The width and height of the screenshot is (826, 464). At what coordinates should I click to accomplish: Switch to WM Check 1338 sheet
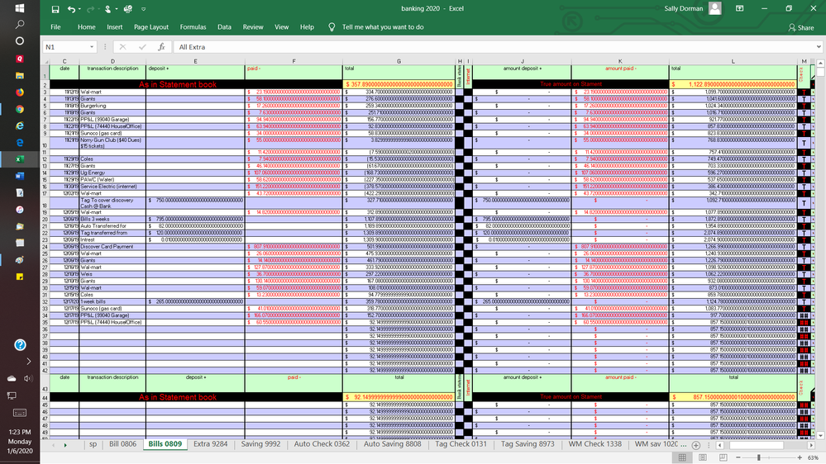(595, 444)
